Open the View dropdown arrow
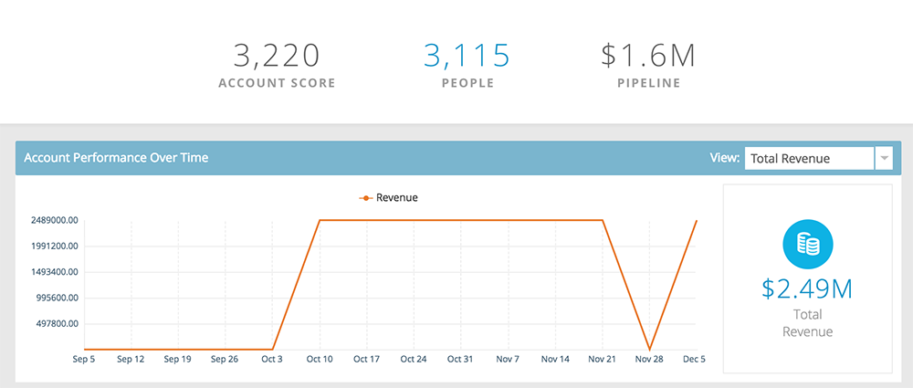The height and width of the screenshot is (388, 913). coord(884,158)
